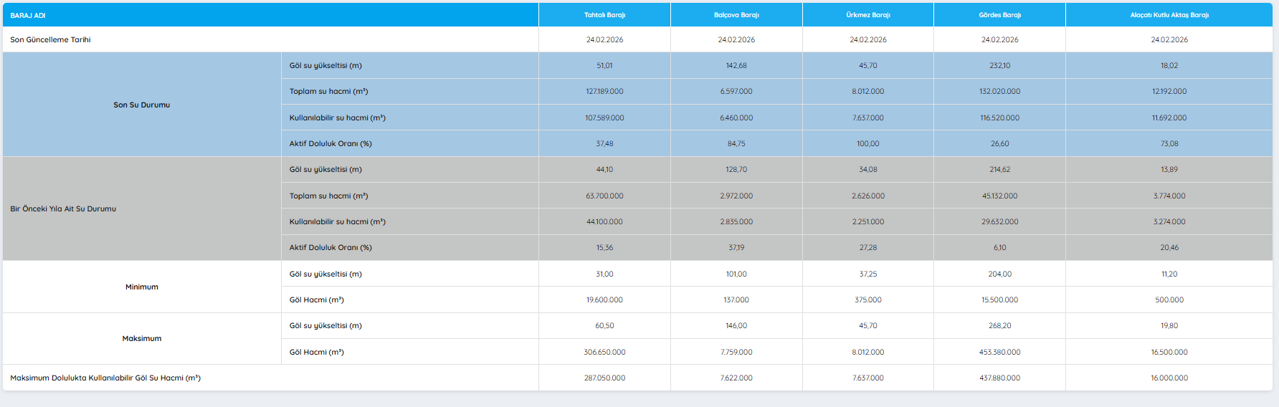Click the Son Güncelleme Tarihi row label
This screenshot has width=1279, height=407.
[50, 40]
